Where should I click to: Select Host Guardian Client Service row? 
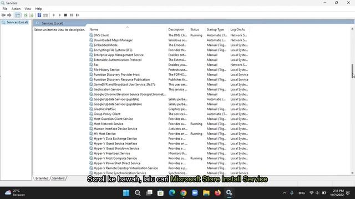[x=169, y=119]
